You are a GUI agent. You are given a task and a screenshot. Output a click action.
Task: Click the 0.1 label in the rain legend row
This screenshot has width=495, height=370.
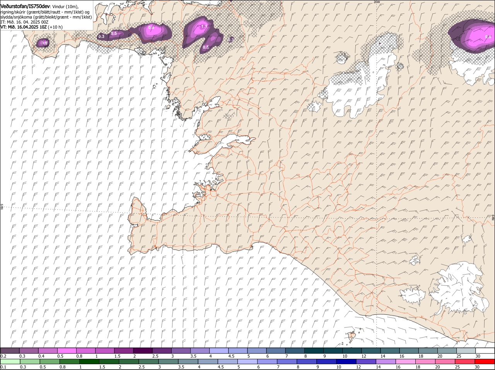3,367
